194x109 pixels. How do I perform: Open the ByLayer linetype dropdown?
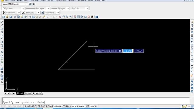(x=48, y=8)
